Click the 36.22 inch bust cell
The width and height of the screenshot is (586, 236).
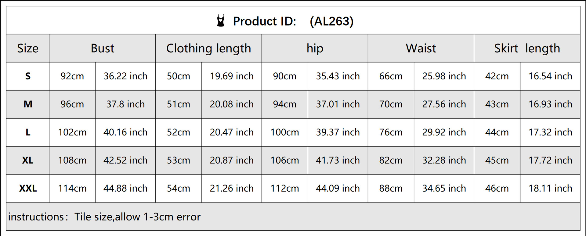click(125, 76)
